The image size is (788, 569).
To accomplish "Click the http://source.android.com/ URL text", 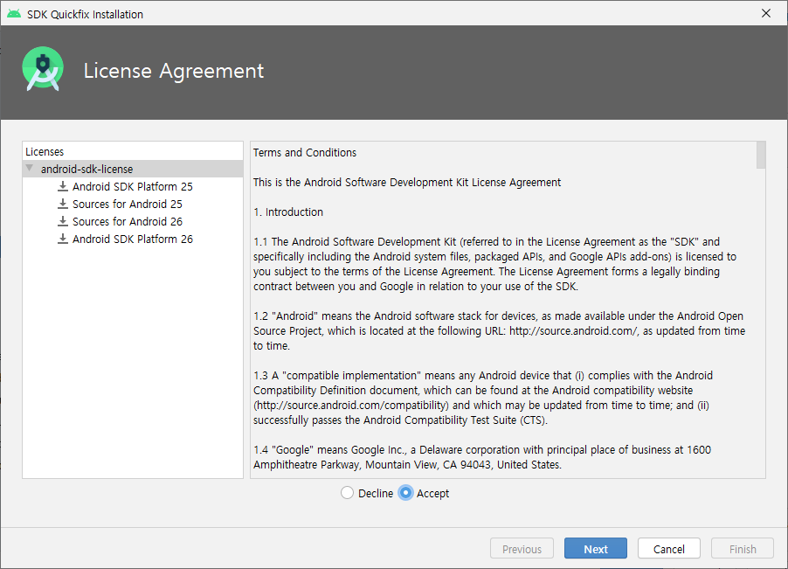I will tap(573, 330).
